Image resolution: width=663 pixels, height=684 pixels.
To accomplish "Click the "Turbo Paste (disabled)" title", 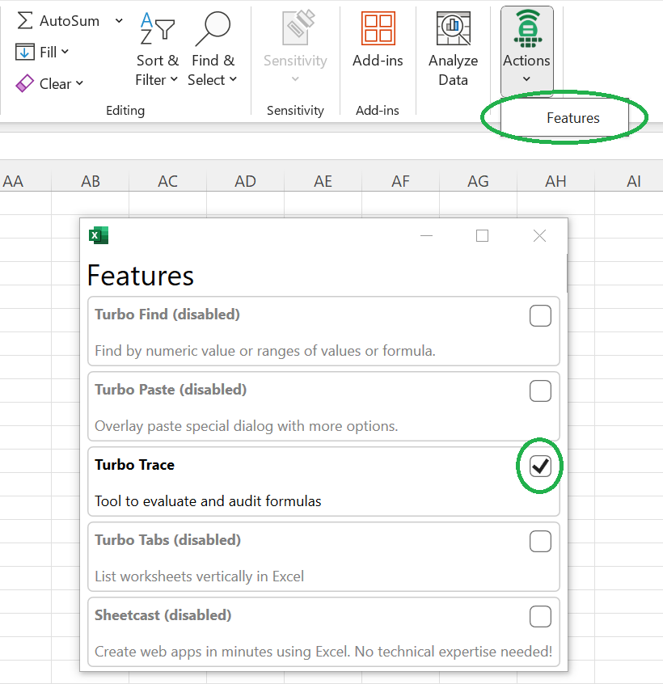I will [x=171, y=390].
